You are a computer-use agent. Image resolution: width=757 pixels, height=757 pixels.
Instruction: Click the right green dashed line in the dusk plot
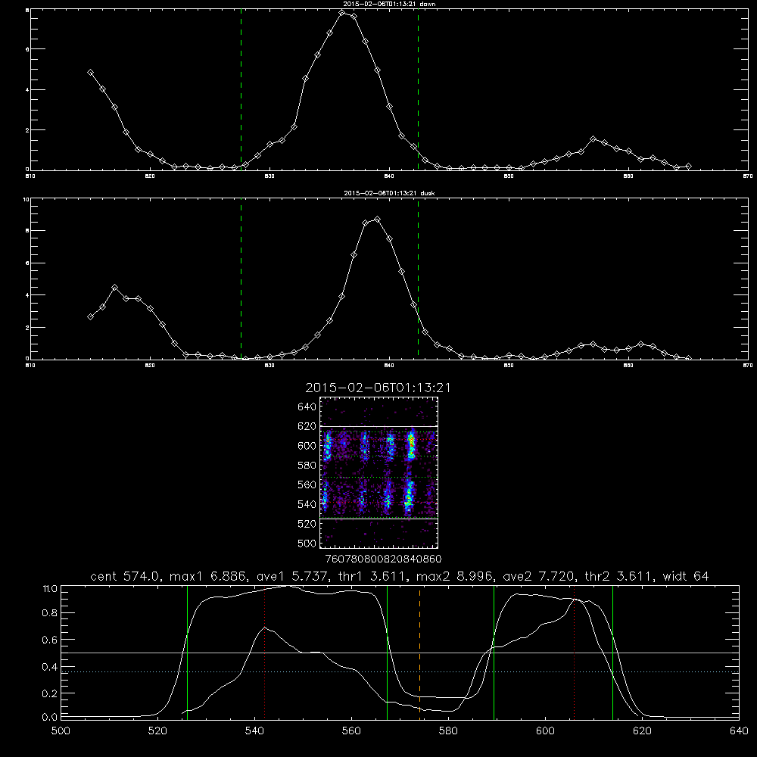[418, 279]
